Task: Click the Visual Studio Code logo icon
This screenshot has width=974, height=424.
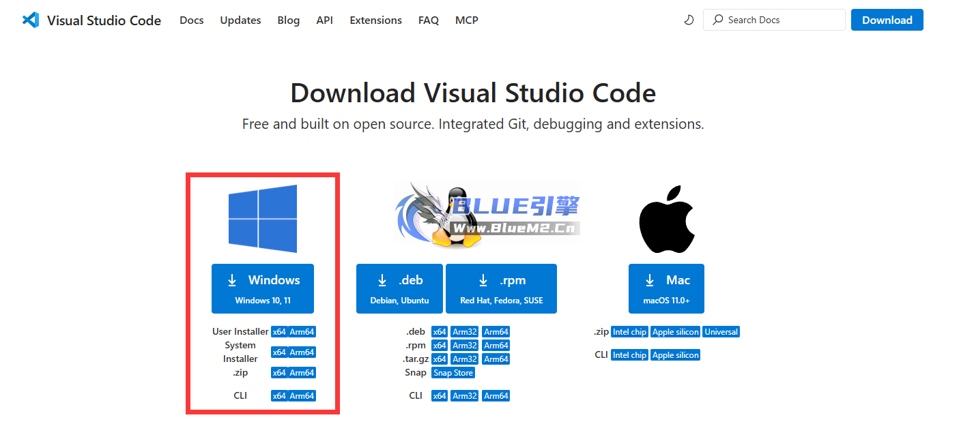Action: point(31,20)
